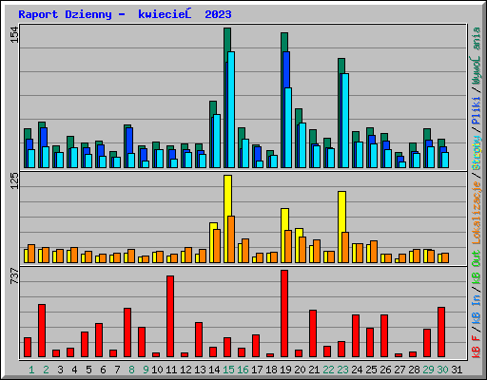This screenshot has width=487, height=380.
Task: Select the cyan pages bar for day 15
Action: click(231, 109)
